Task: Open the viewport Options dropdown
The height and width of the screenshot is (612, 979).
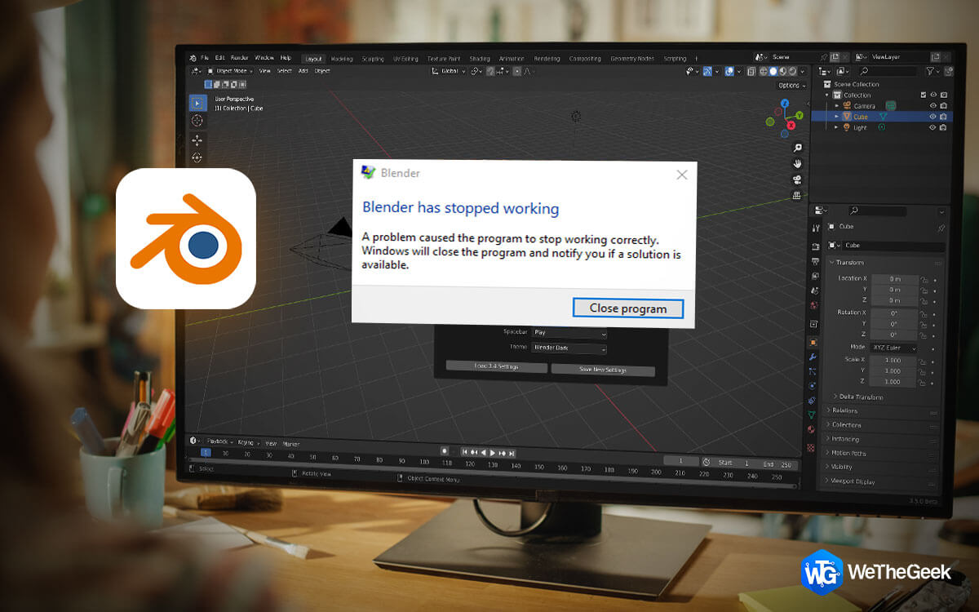Action: [x=791, y=85]
